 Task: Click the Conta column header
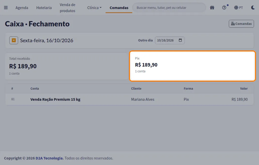tap(35, 89)
